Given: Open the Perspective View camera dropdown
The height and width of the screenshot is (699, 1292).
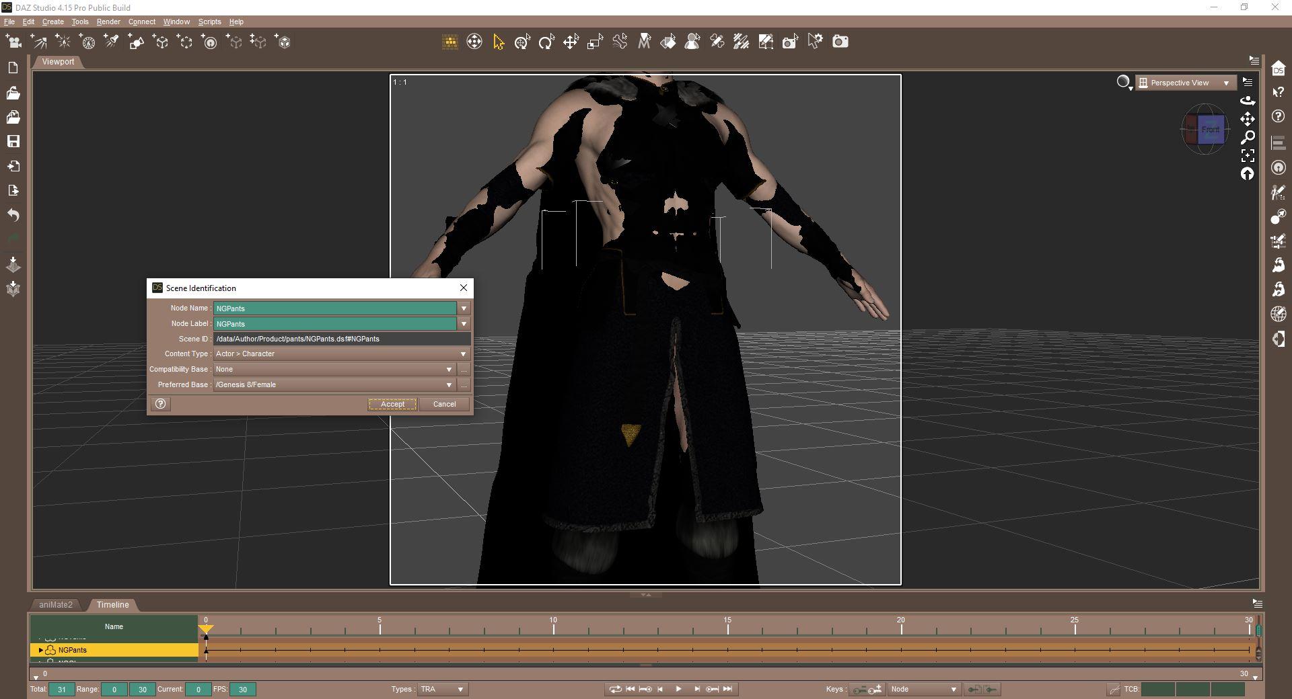Looking at the screenshot, I should 1186,83.
